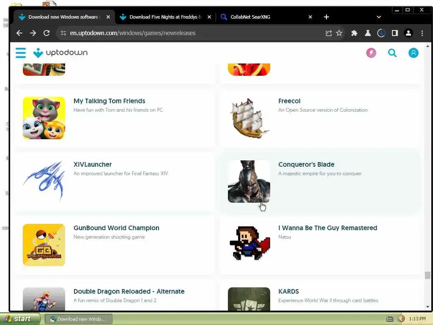This screenshot has width=433, height=325.
Task: Open GunBound World Champion title link
Action: pyautogui.click(x=116, y=228)
